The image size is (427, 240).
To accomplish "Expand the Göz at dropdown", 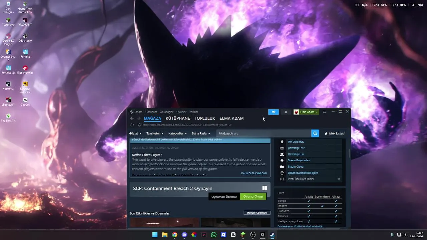I will [135, 133].
